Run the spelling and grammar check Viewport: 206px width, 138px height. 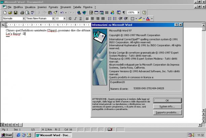tap(33, 12)
